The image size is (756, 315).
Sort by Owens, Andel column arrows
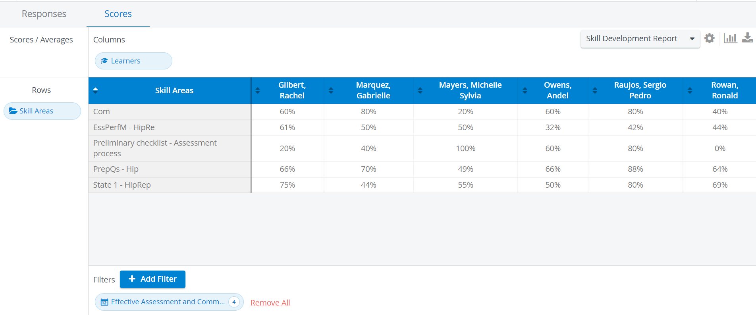click(x=525, y=90)
